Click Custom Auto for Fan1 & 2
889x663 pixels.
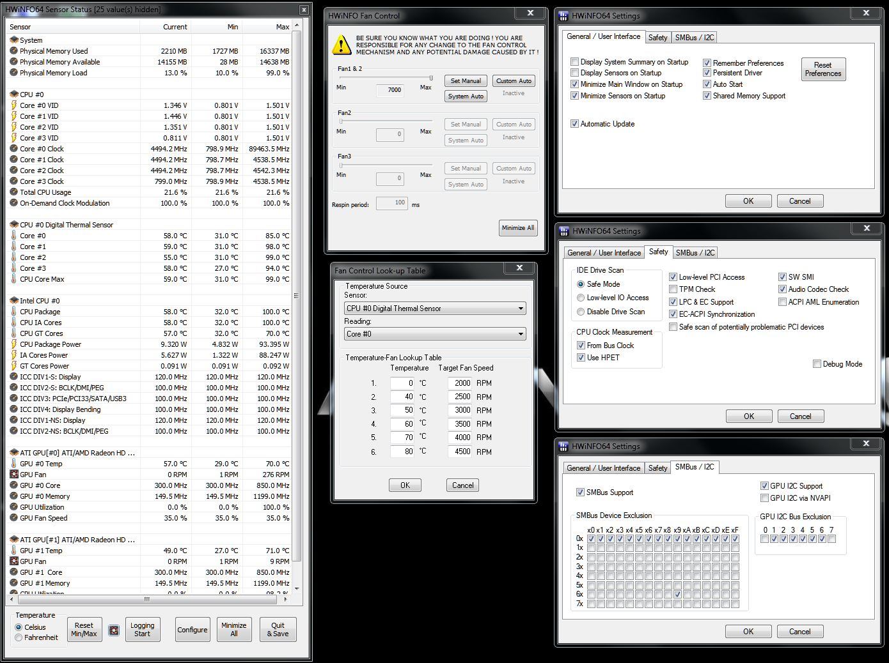coord(514,81)
